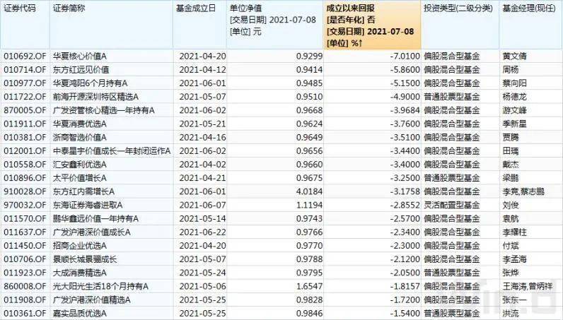Screen dimensions: 563x320
Task: Select fund name 鹏华鑫远价值一年持有A
Action: pos(95,219)
